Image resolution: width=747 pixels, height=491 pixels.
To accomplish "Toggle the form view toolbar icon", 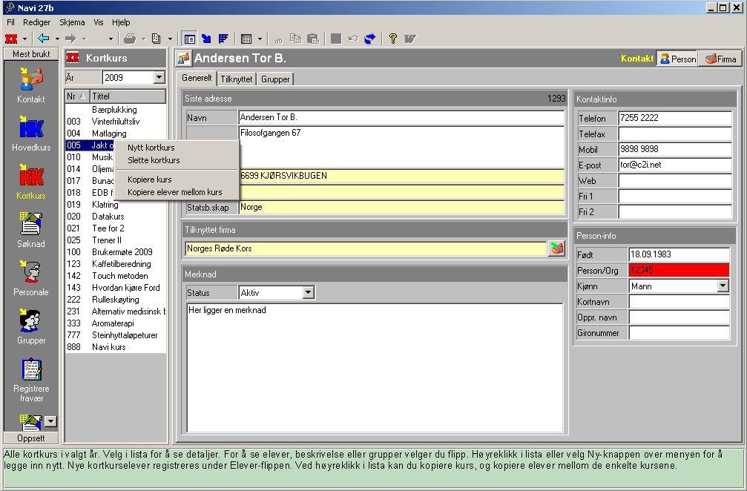I will click(x=190, y=39).
